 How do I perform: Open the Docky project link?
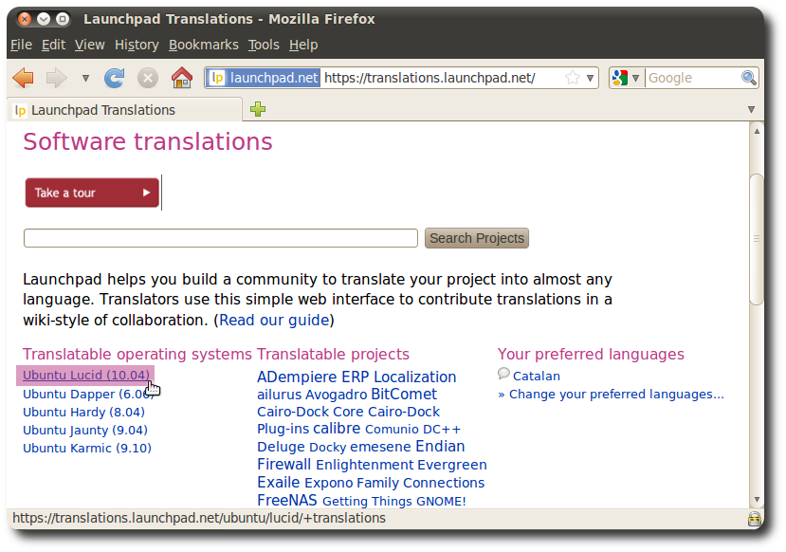click(327, 448)
